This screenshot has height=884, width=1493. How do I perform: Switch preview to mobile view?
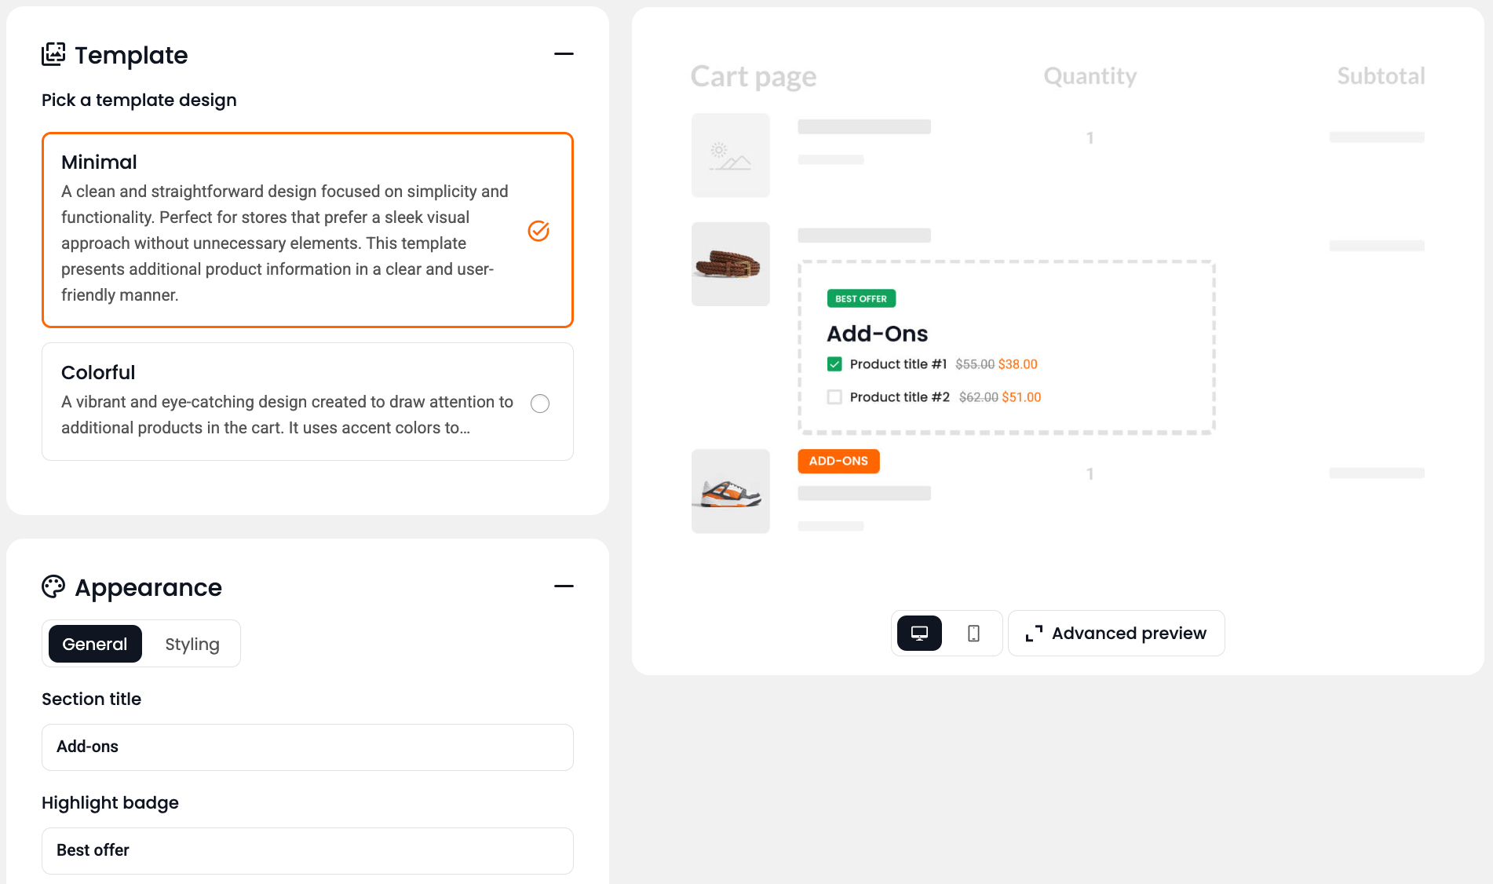[x=973, y=633]
